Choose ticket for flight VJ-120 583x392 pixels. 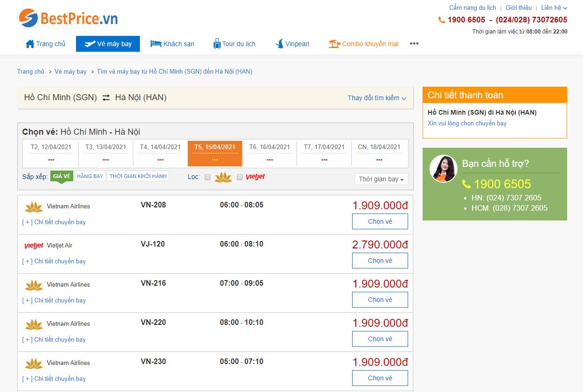(x=380, y=261)
